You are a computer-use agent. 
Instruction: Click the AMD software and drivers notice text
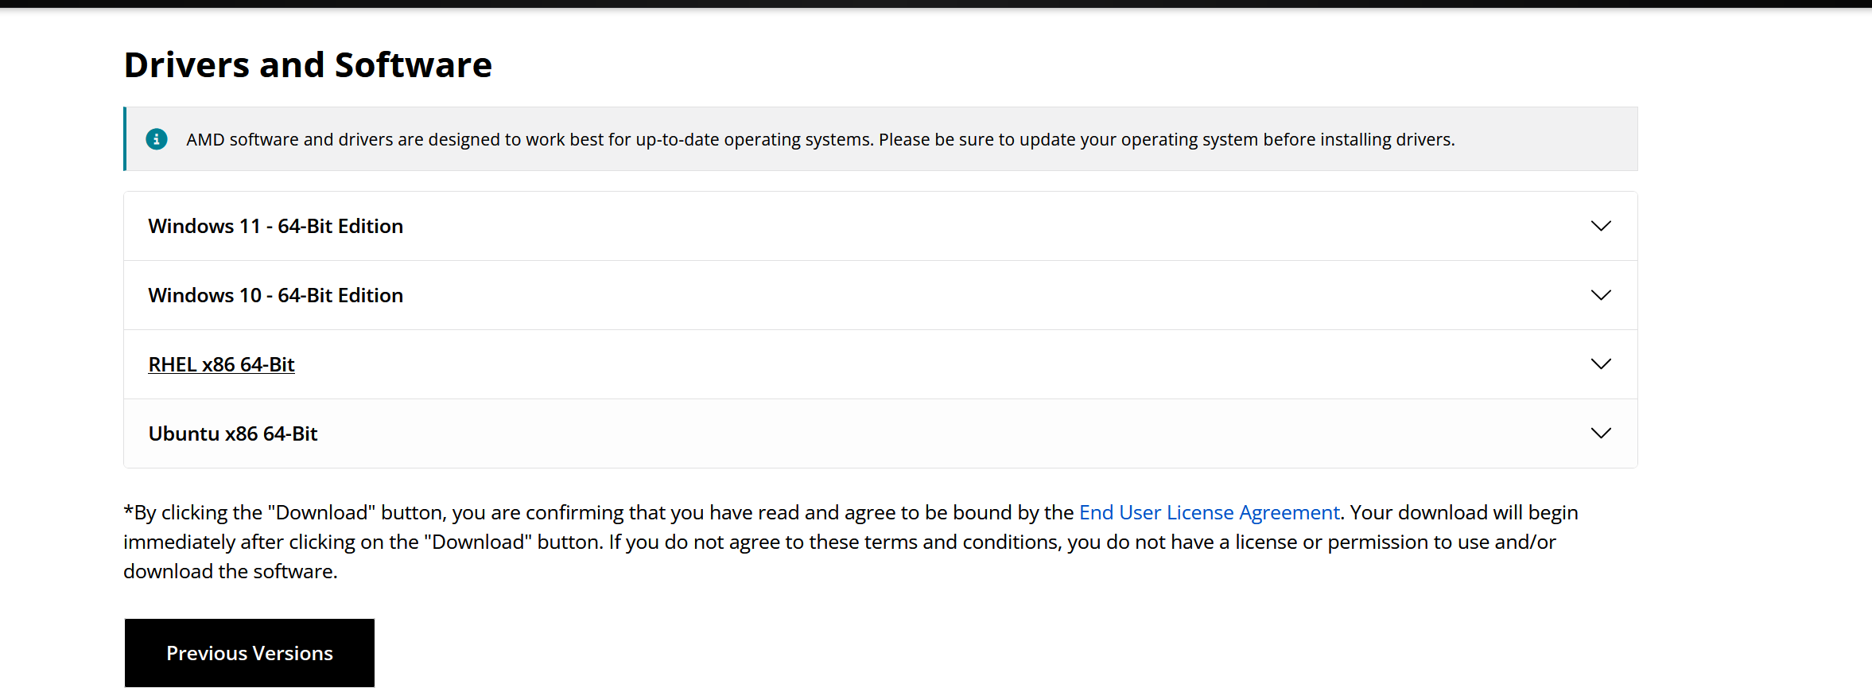point(821,139)
